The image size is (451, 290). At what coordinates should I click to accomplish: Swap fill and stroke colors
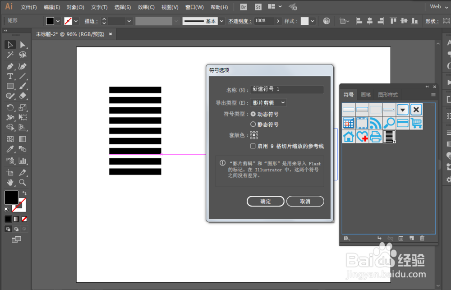[x=24, y=193]
